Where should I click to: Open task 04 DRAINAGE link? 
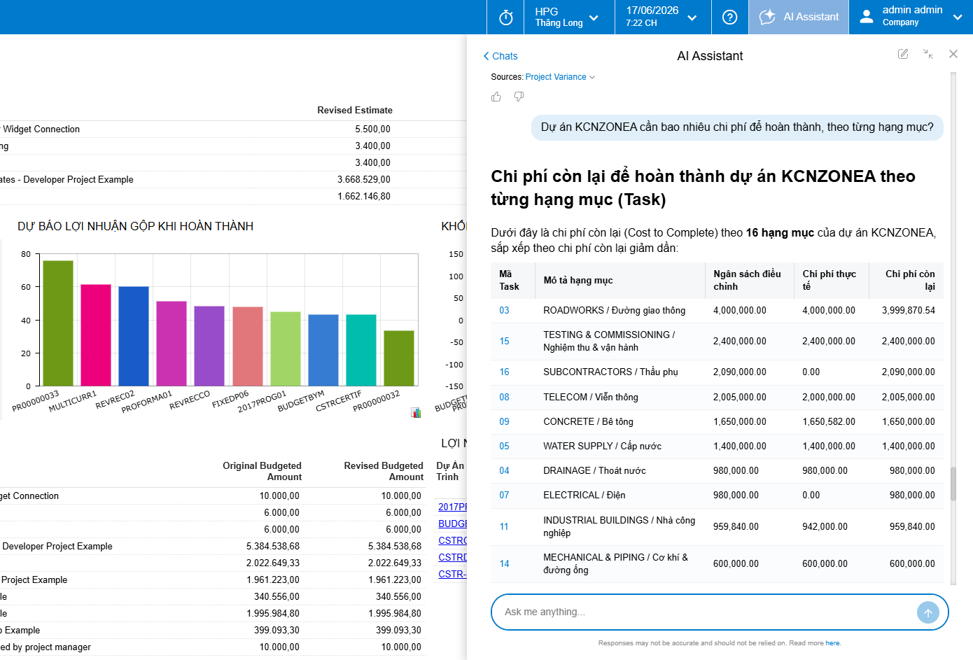pos(504,470)
